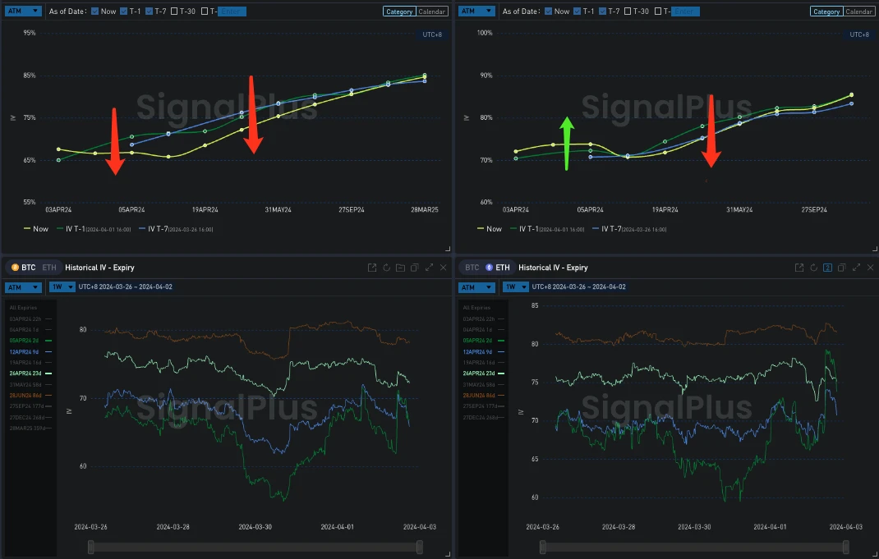Expand the BTC Historical IV panel fullscreen
This screenshot has height=559, width=879.
pyautogui.click(x=429, y=268)
